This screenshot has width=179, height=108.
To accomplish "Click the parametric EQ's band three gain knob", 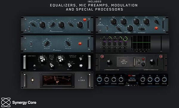I will (x=115, y=43).
